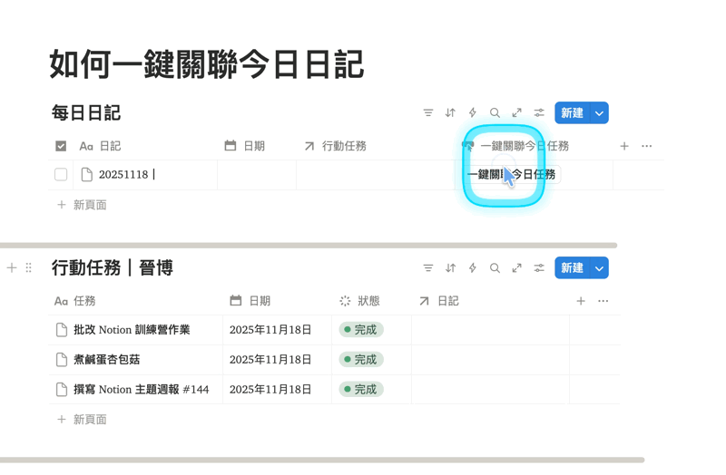Screen dimensions: 726x475
Task: Click the 狀態 column header
Action: [368, 301]
